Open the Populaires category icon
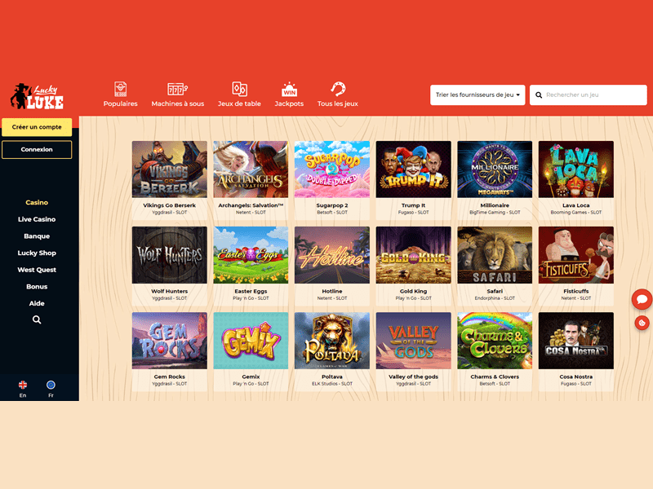The image size is (653, 489). 120,89
